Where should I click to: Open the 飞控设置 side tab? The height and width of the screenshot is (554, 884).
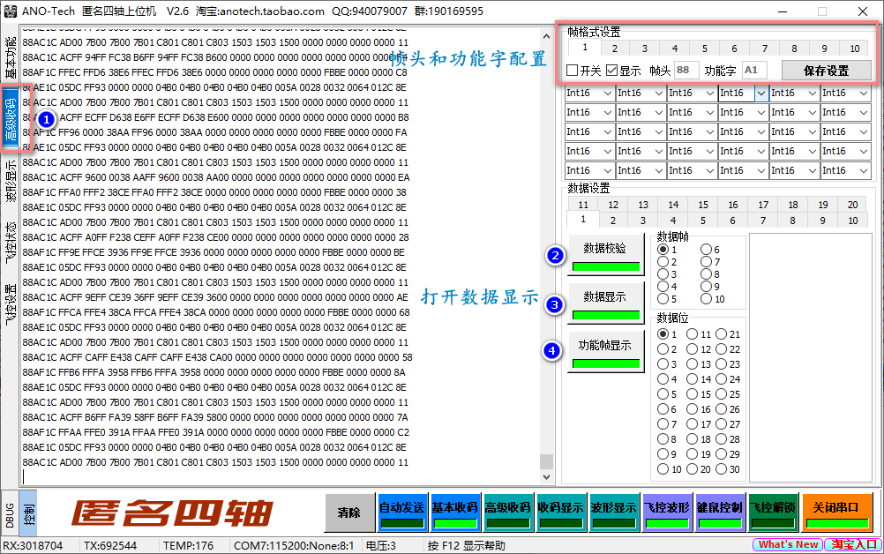(11, 303)
